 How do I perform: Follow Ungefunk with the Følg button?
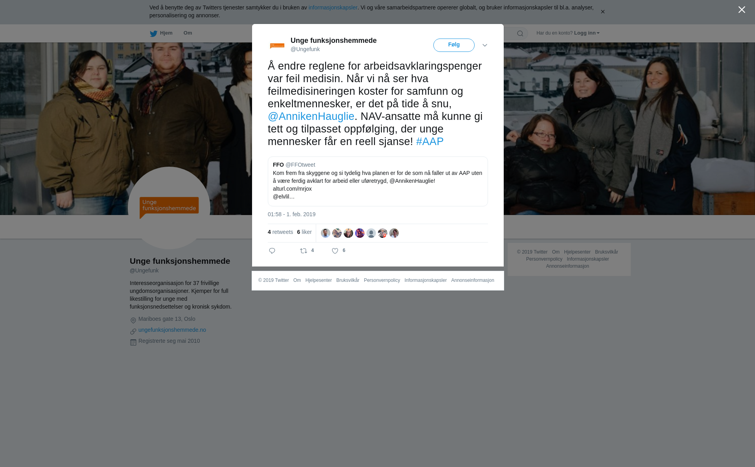[x=454, y=45]
